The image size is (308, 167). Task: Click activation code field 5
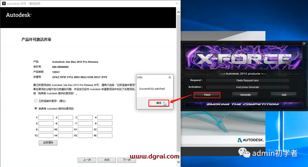46,124
